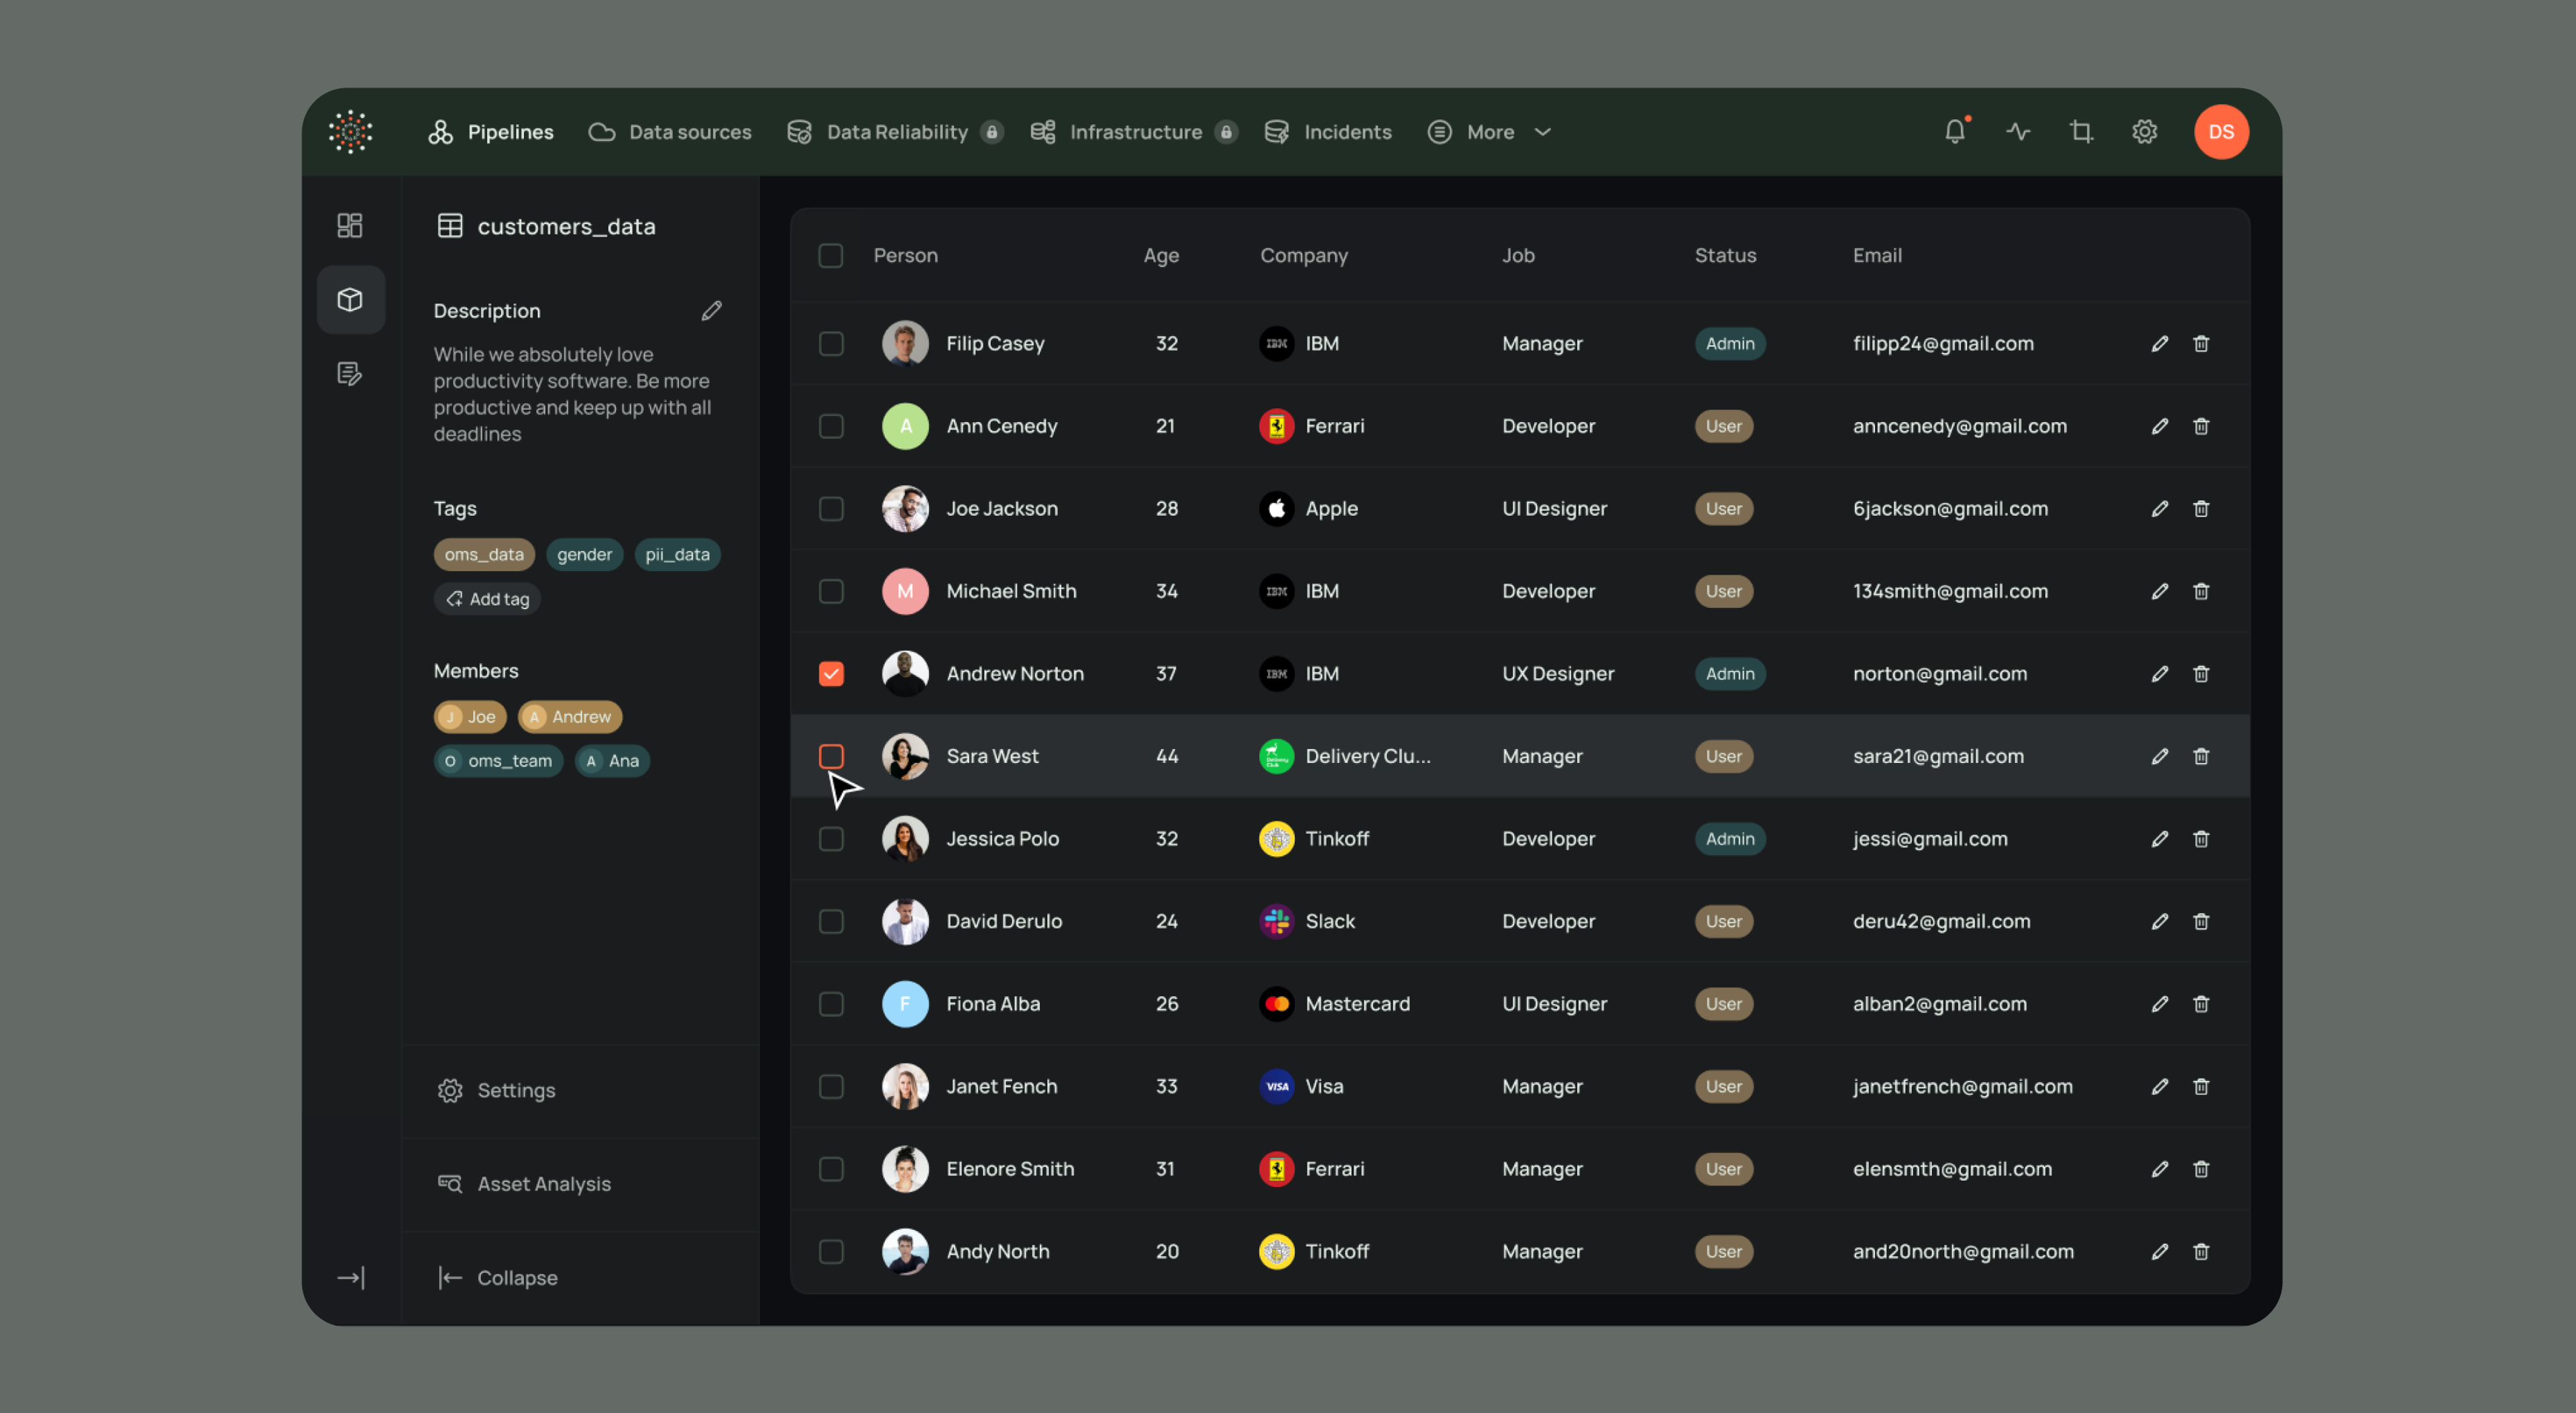The image size is (2576, 1413).
Task: Edit the Filip Casey row
Action: tap(2160, 343)
